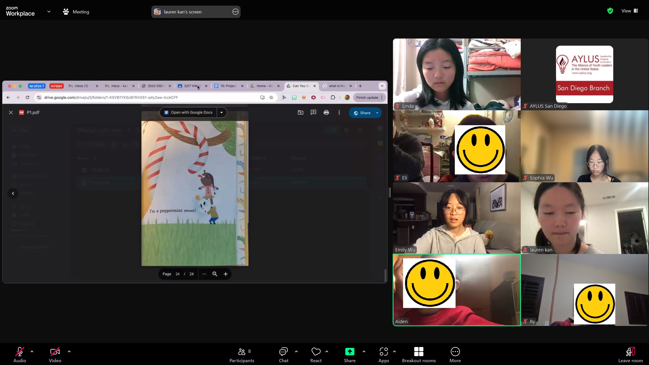
Task: Expand share options caret next to Share
Action: click(x=364, y=352)
